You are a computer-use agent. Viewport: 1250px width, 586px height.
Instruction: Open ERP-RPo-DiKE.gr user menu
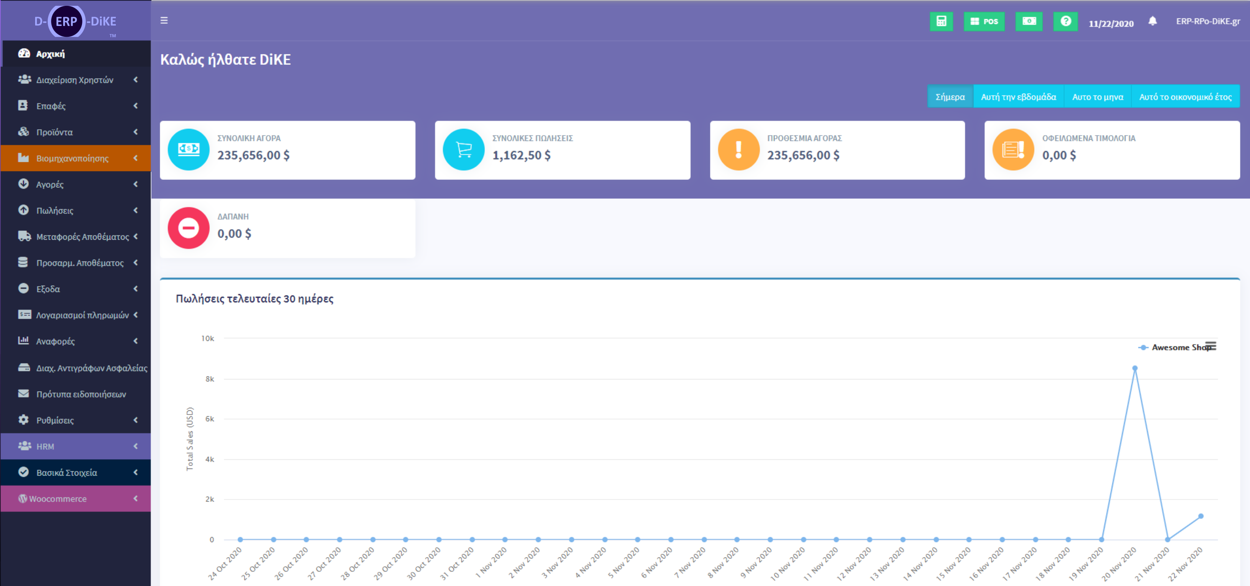click(x=1207, y=21)
